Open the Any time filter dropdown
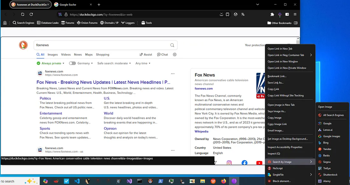This screenshot has height=185, width=350. click(143, 63)
